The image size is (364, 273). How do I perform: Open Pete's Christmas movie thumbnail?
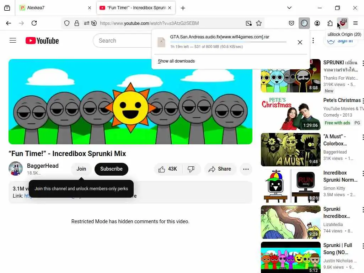pyautogui.click(x=291, y=113)
